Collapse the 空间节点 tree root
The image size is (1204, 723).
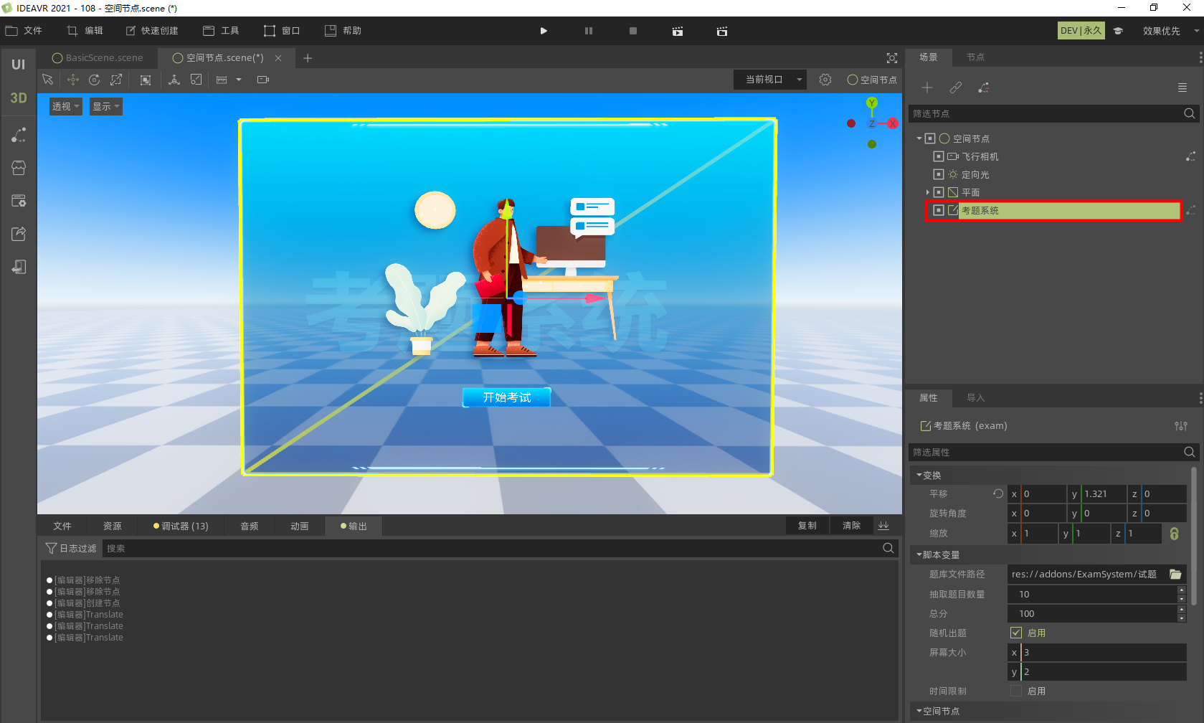(x=919, y=138)
